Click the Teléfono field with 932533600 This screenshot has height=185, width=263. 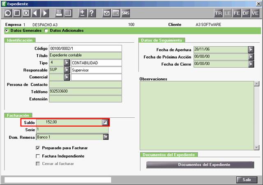(85, 92)
